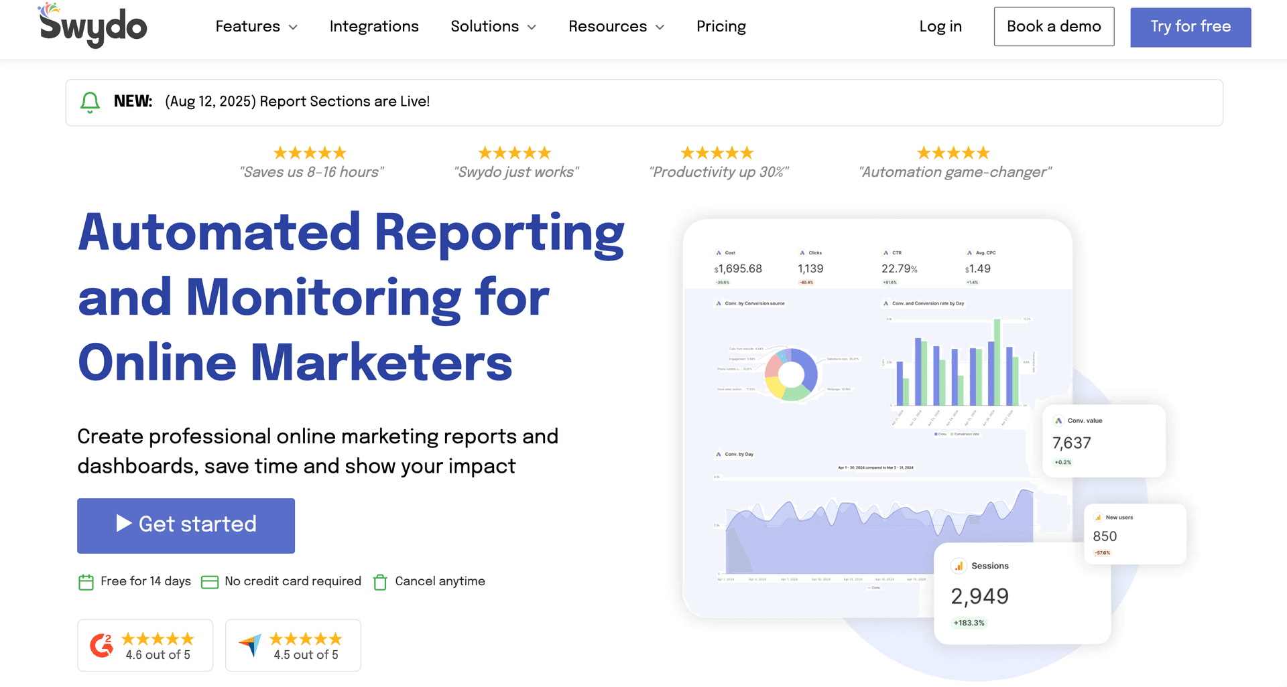Click the green notification bell icon
Screen dimensions: 1287x687
(x=90, y=102)
